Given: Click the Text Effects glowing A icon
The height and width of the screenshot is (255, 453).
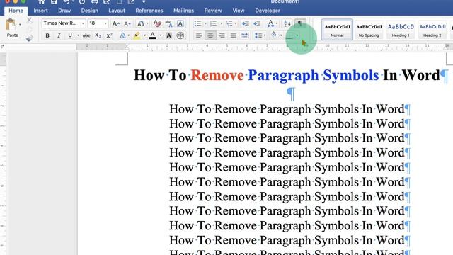Looking at the screenshot, I should tap(122, 35).
